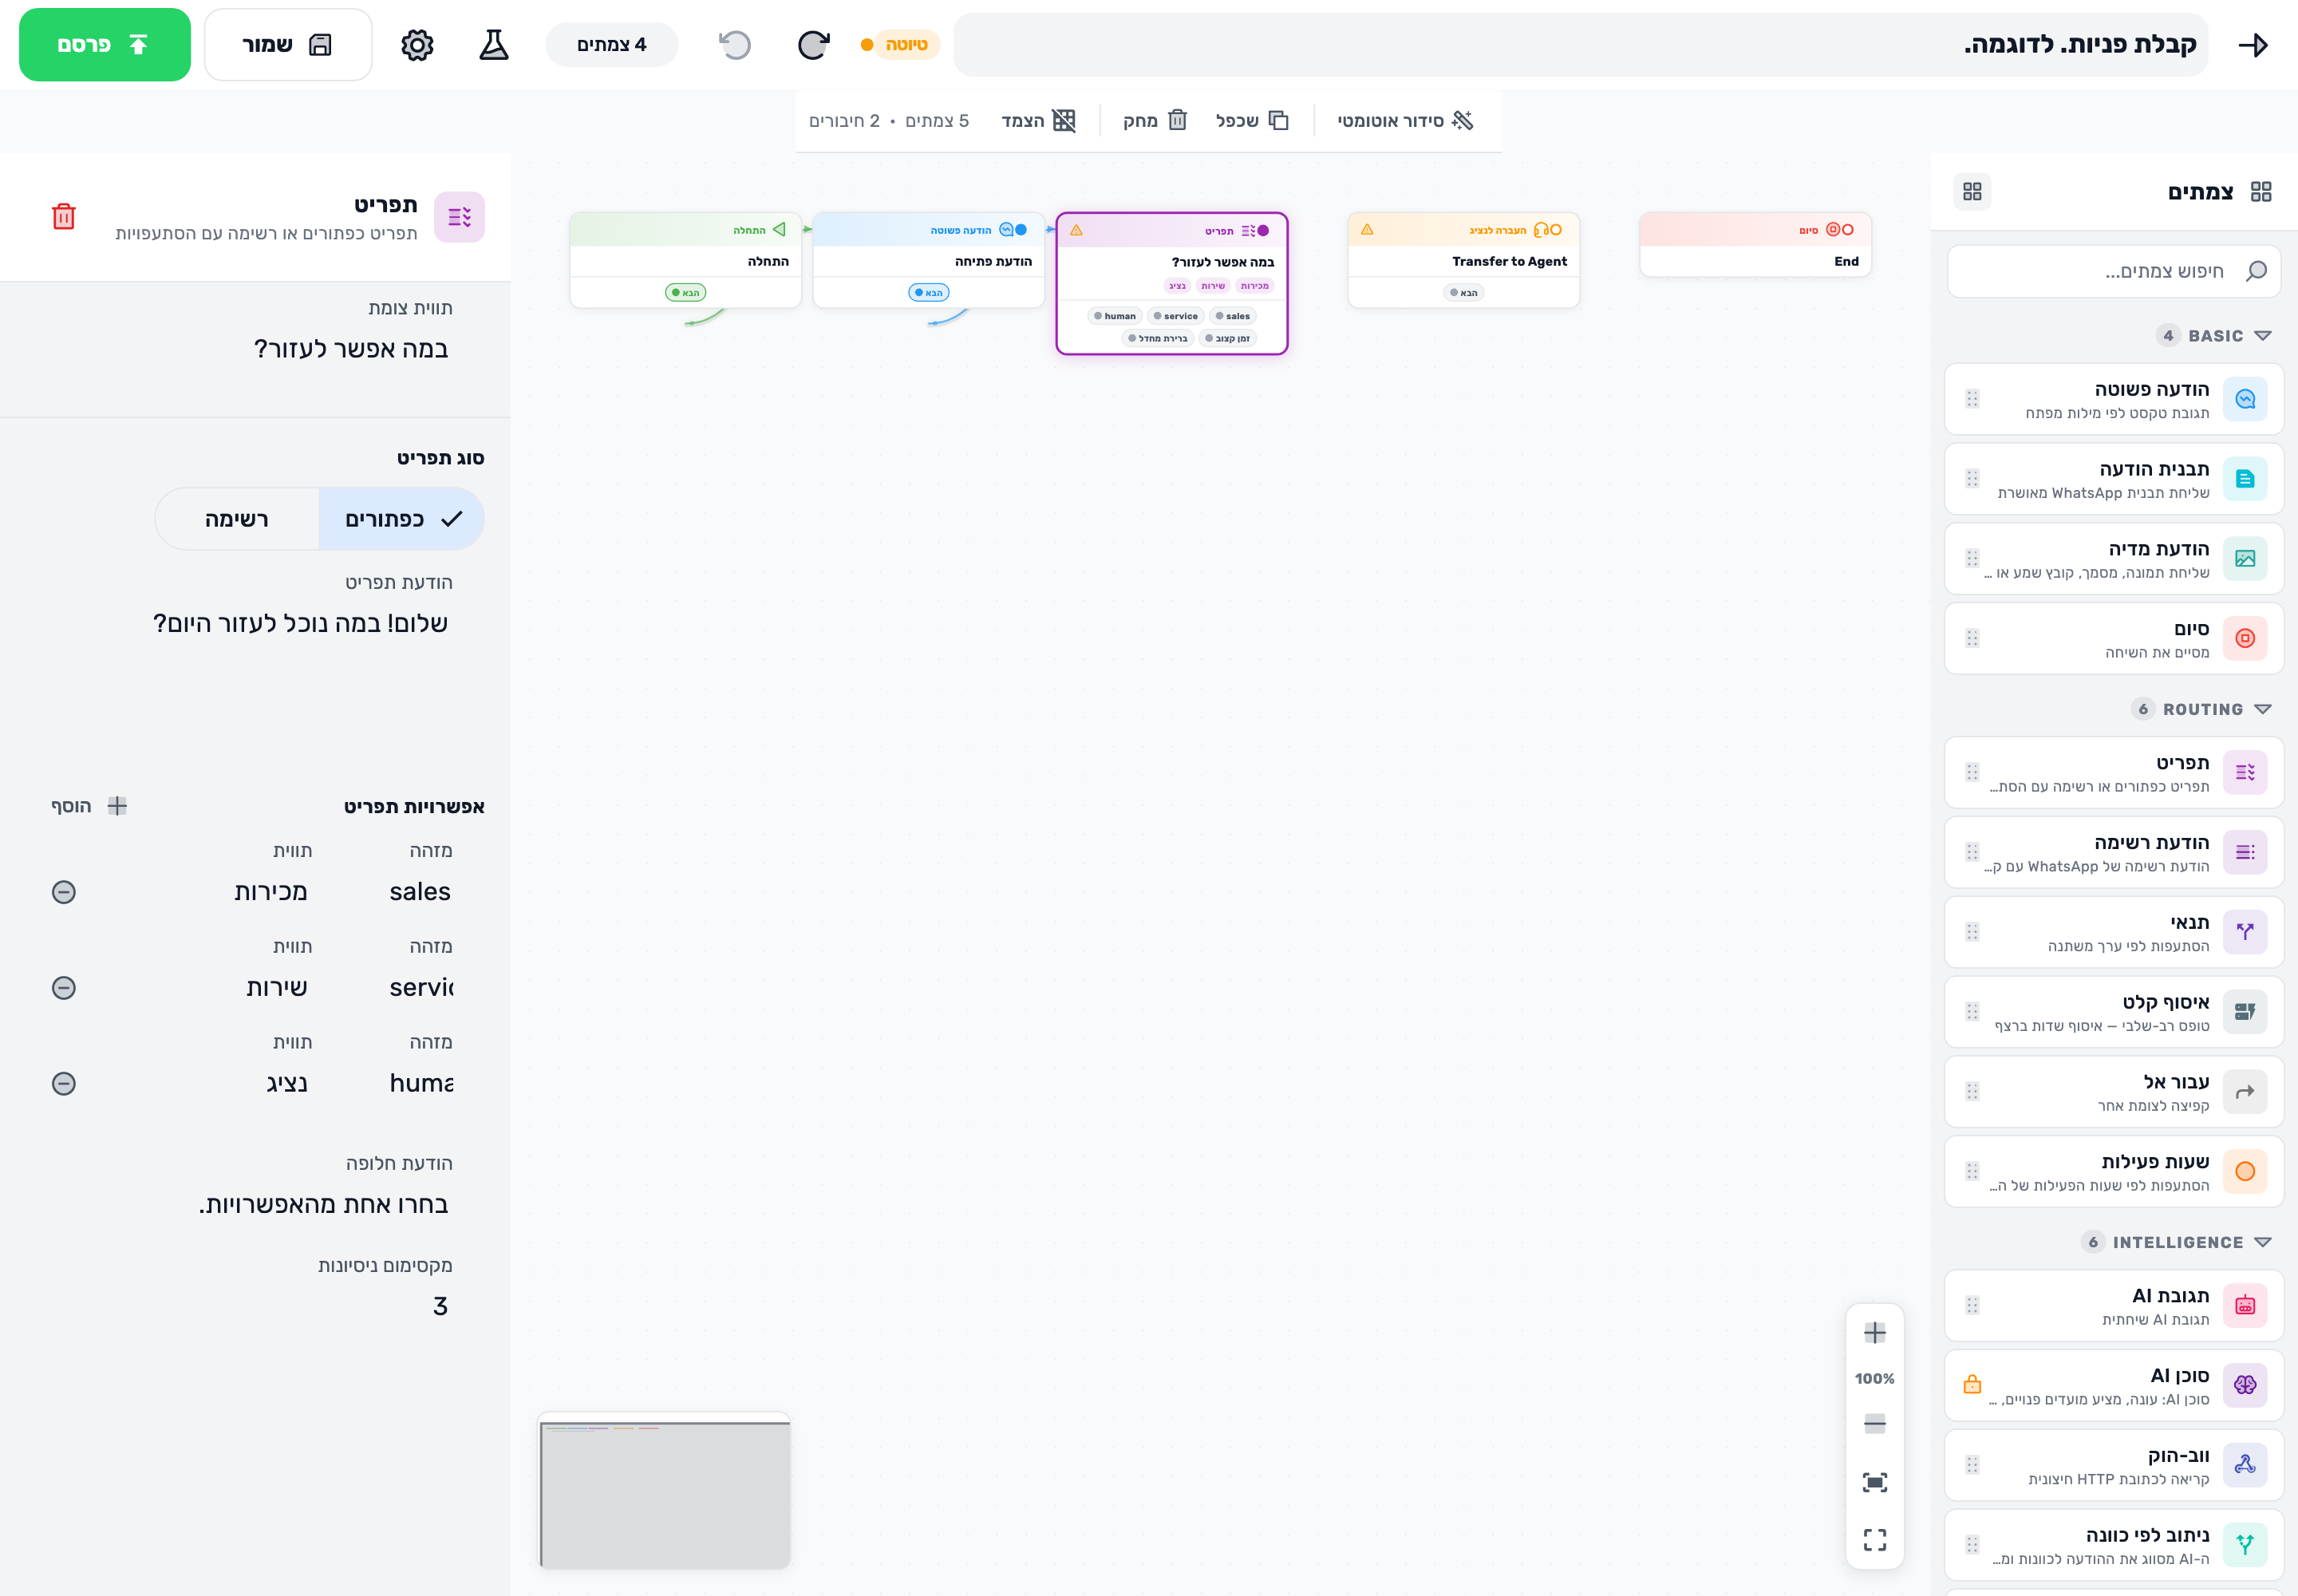Image resolution: width=2298 pixels, height=1596 pixels.
Task: Choose the כפתורים menu type
Action: point(402,519)
